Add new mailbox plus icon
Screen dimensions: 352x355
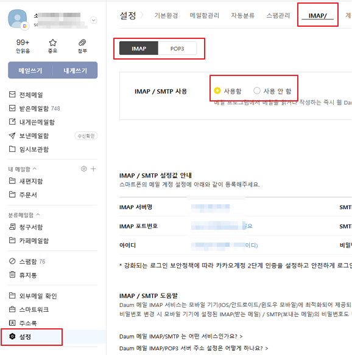(93, 169)
